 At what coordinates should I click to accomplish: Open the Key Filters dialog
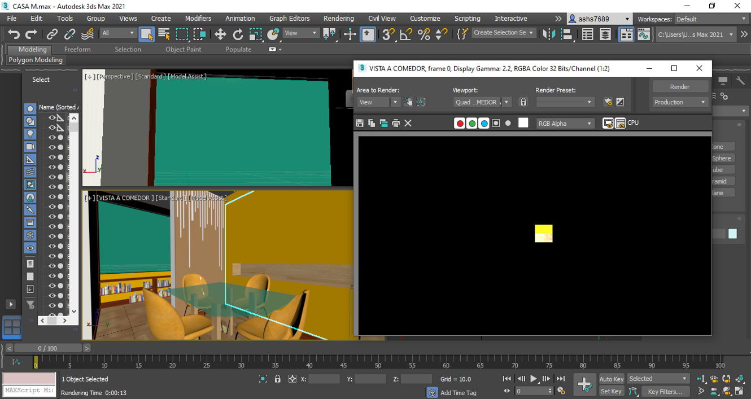[665, 391]
